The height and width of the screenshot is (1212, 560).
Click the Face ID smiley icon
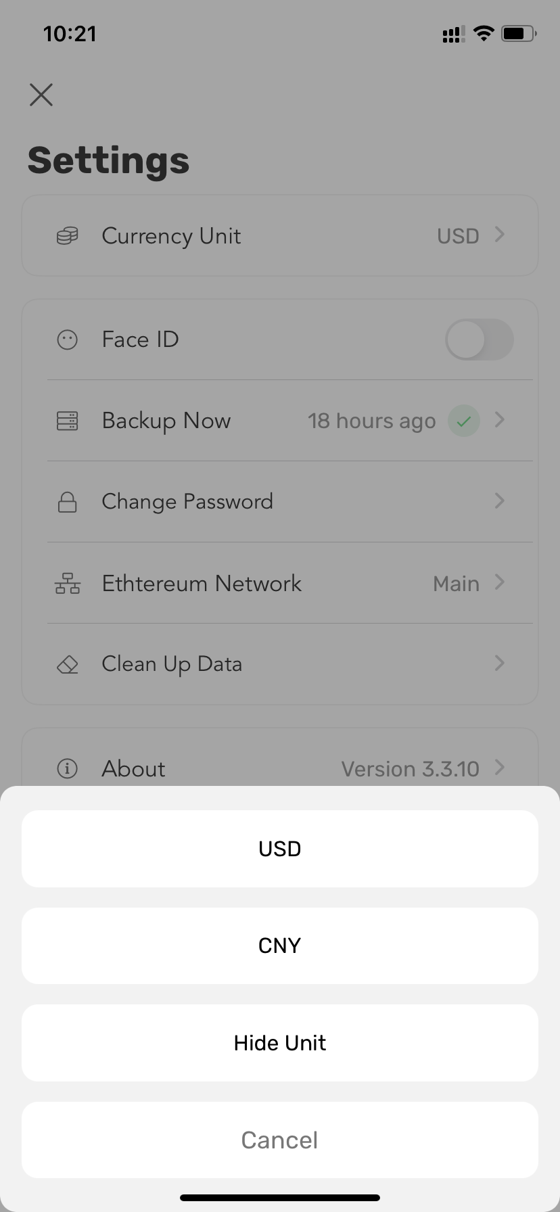67,340
